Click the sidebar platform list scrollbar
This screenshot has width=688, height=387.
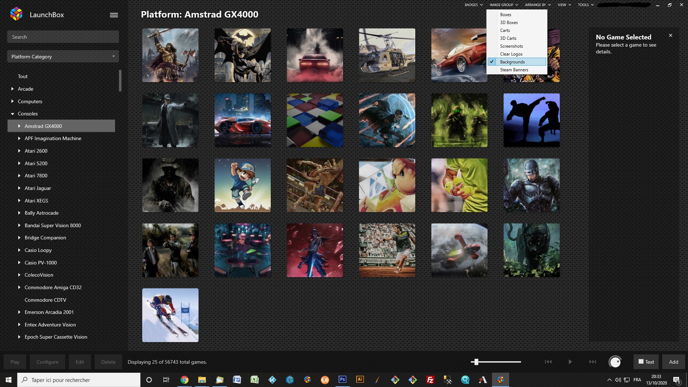coord(120,80)
